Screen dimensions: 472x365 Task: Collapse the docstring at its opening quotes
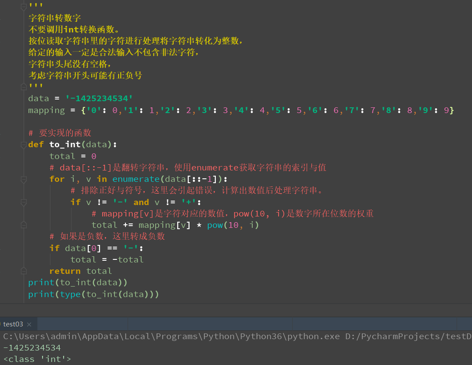[x=24, y=6]
